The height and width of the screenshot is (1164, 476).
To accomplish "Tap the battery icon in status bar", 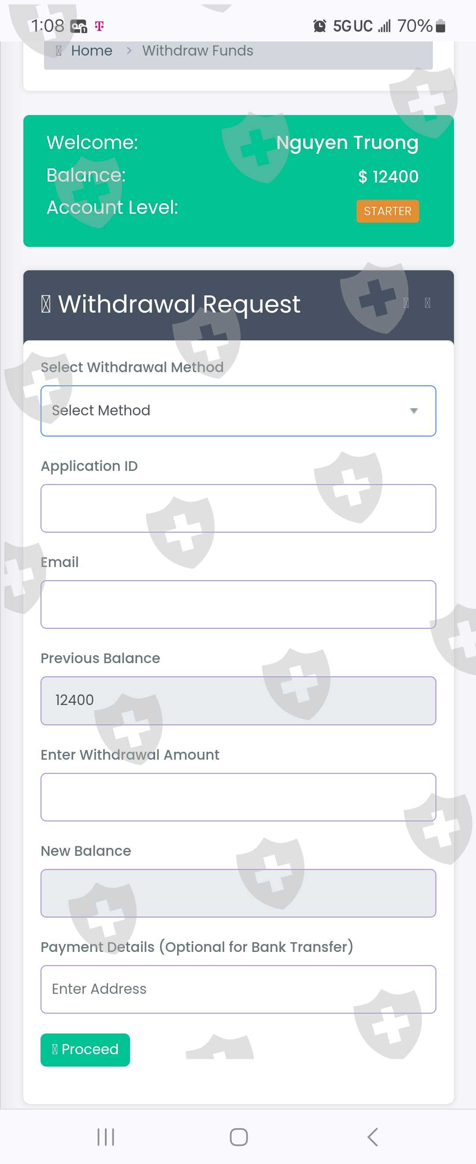I will pos(440,26).
